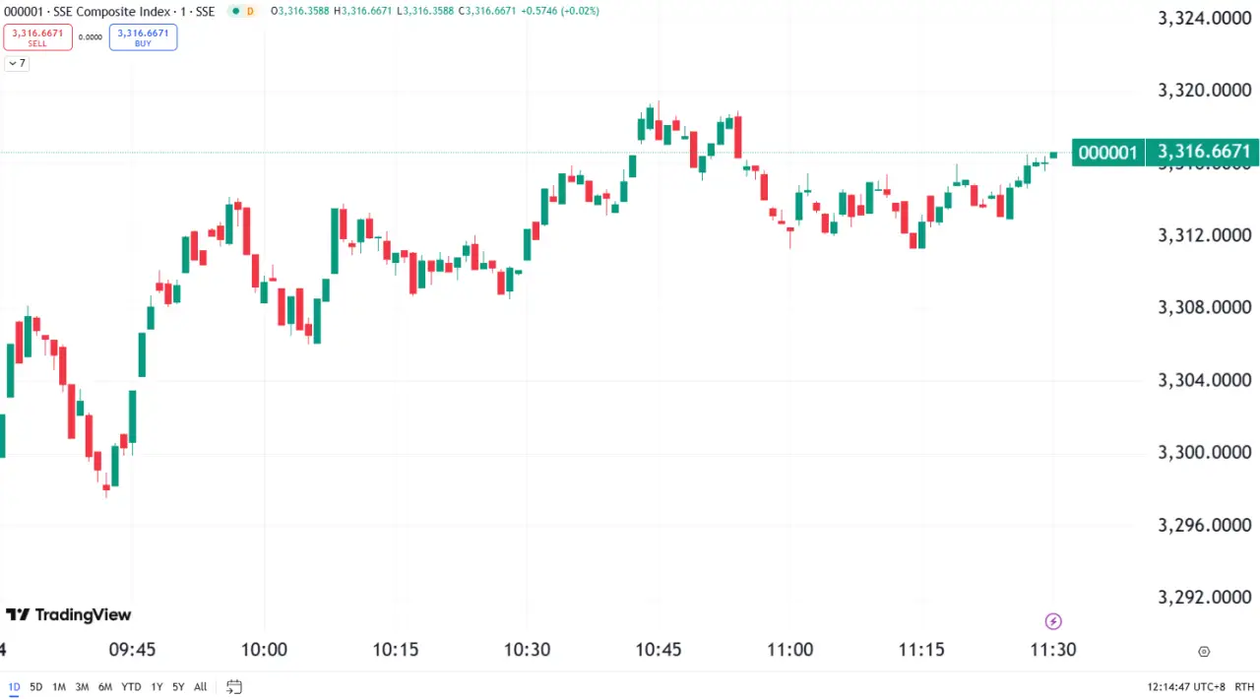Switch to the 1M date range
Viewport: 1260px width, 699px height.
click(59, 686)
